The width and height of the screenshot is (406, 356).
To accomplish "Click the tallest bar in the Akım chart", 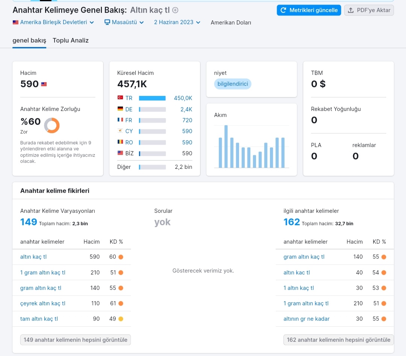I will tap(226, 147).
